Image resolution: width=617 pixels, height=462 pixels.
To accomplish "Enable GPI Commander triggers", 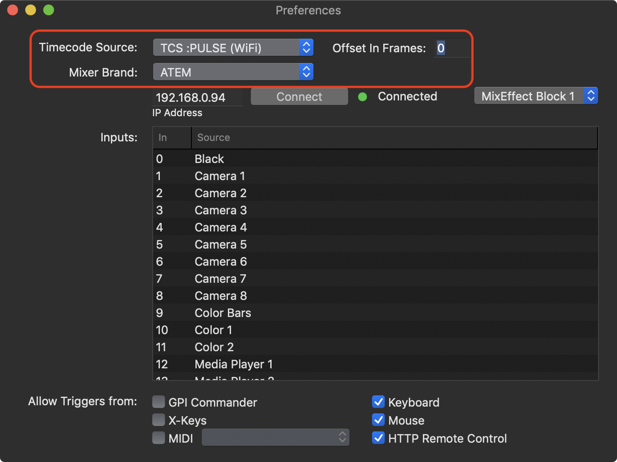I will coord(159,402).
